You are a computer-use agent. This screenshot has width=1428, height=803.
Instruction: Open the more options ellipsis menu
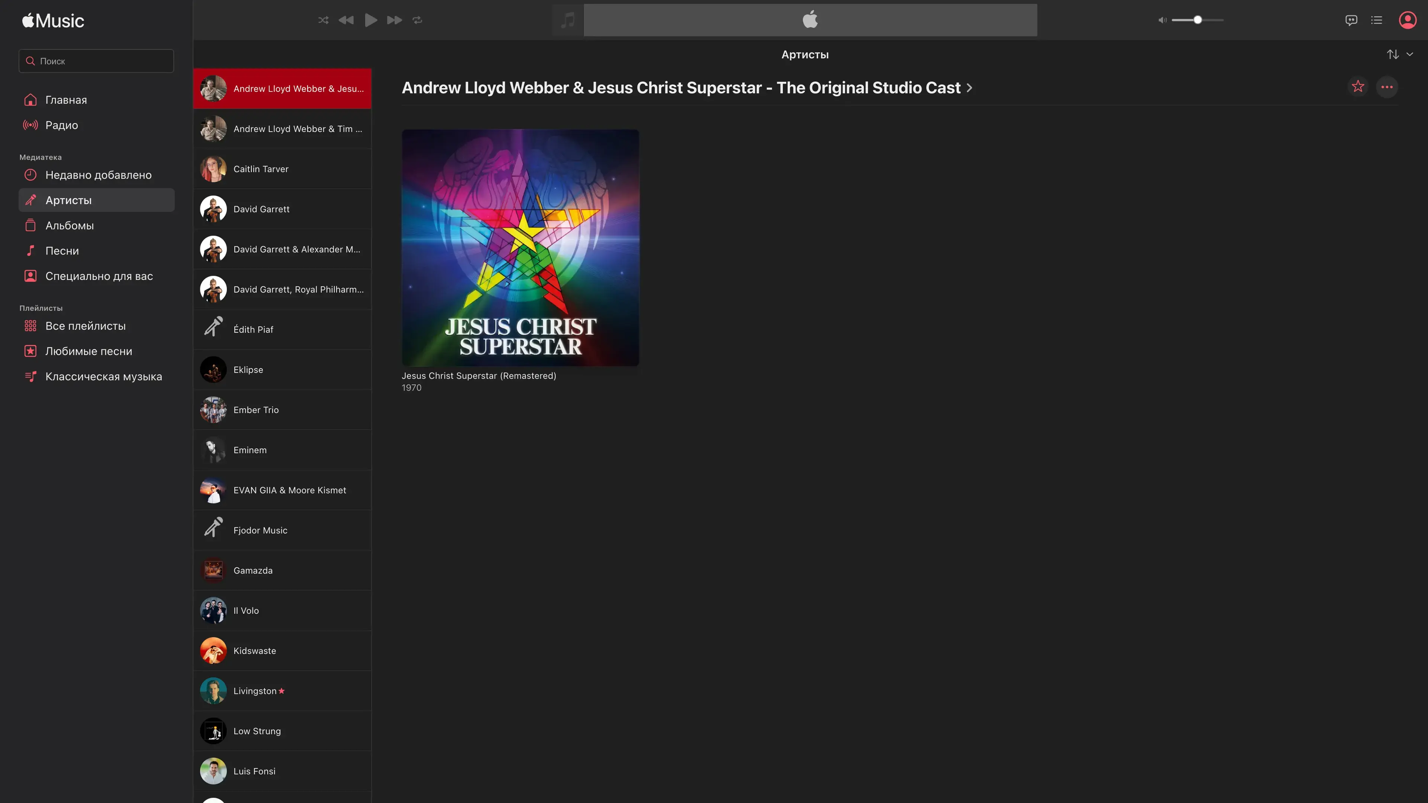[x=1387, y=87]
